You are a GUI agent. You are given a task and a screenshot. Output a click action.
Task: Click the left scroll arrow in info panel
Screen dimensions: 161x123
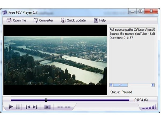coord(111,85)
